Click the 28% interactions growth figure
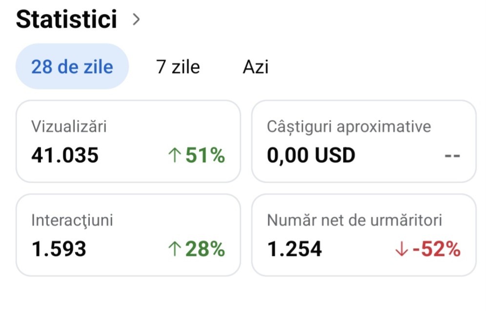488x311 pixels. point(205,250)
